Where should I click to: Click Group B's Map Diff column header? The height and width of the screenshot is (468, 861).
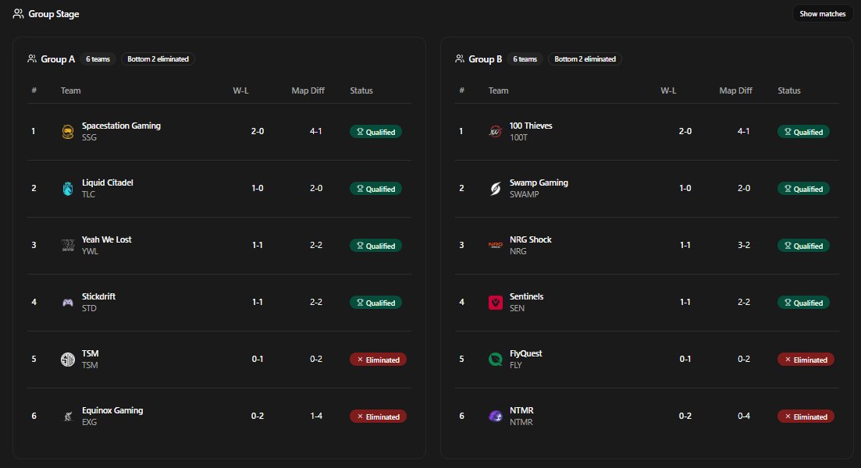[736, 90]
